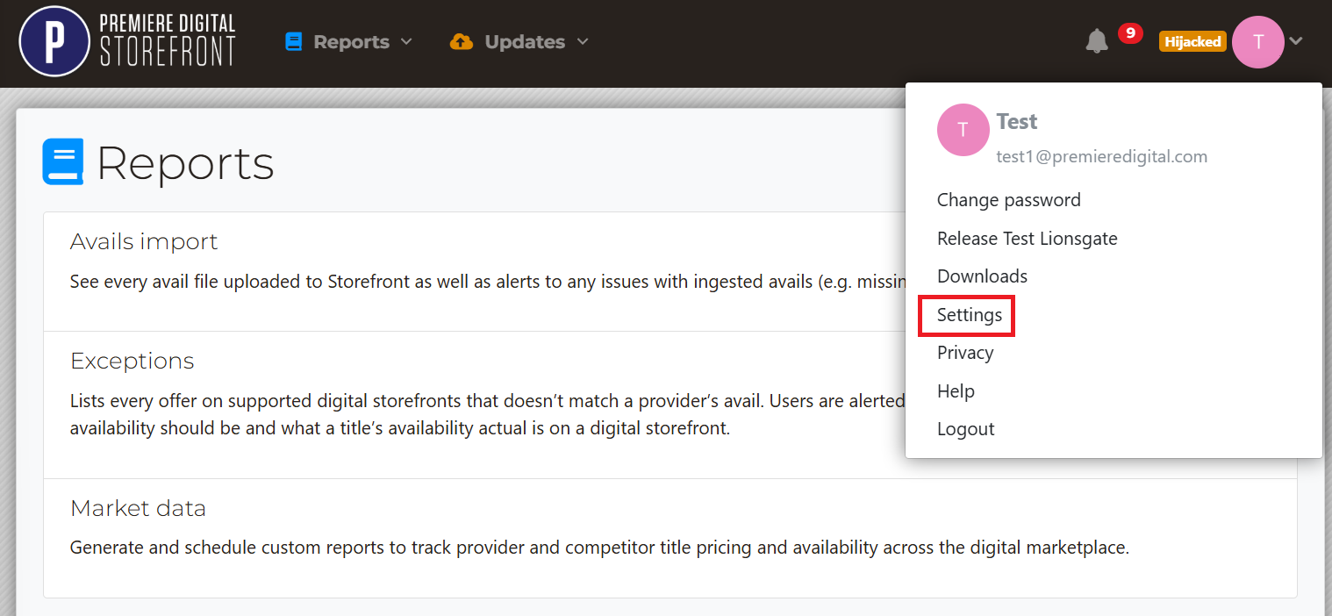Click the Premiere Digital Storefront P logo
The height and width of the screenshot is (616, 1332).
(x=54, y=41)
